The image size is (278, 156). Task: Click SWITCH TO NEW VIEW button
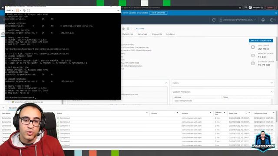point(261,40)
